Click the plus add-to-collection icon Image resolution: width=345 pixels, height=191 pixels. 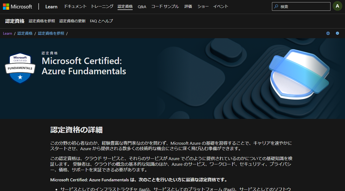tap(337, 33)
